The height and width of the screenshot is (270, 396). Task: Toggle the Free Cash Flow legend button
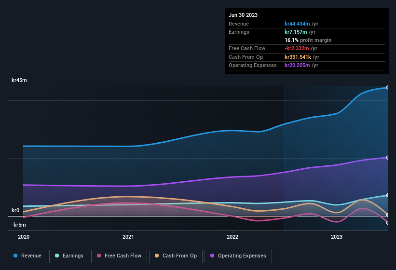[x=119, y=256]
